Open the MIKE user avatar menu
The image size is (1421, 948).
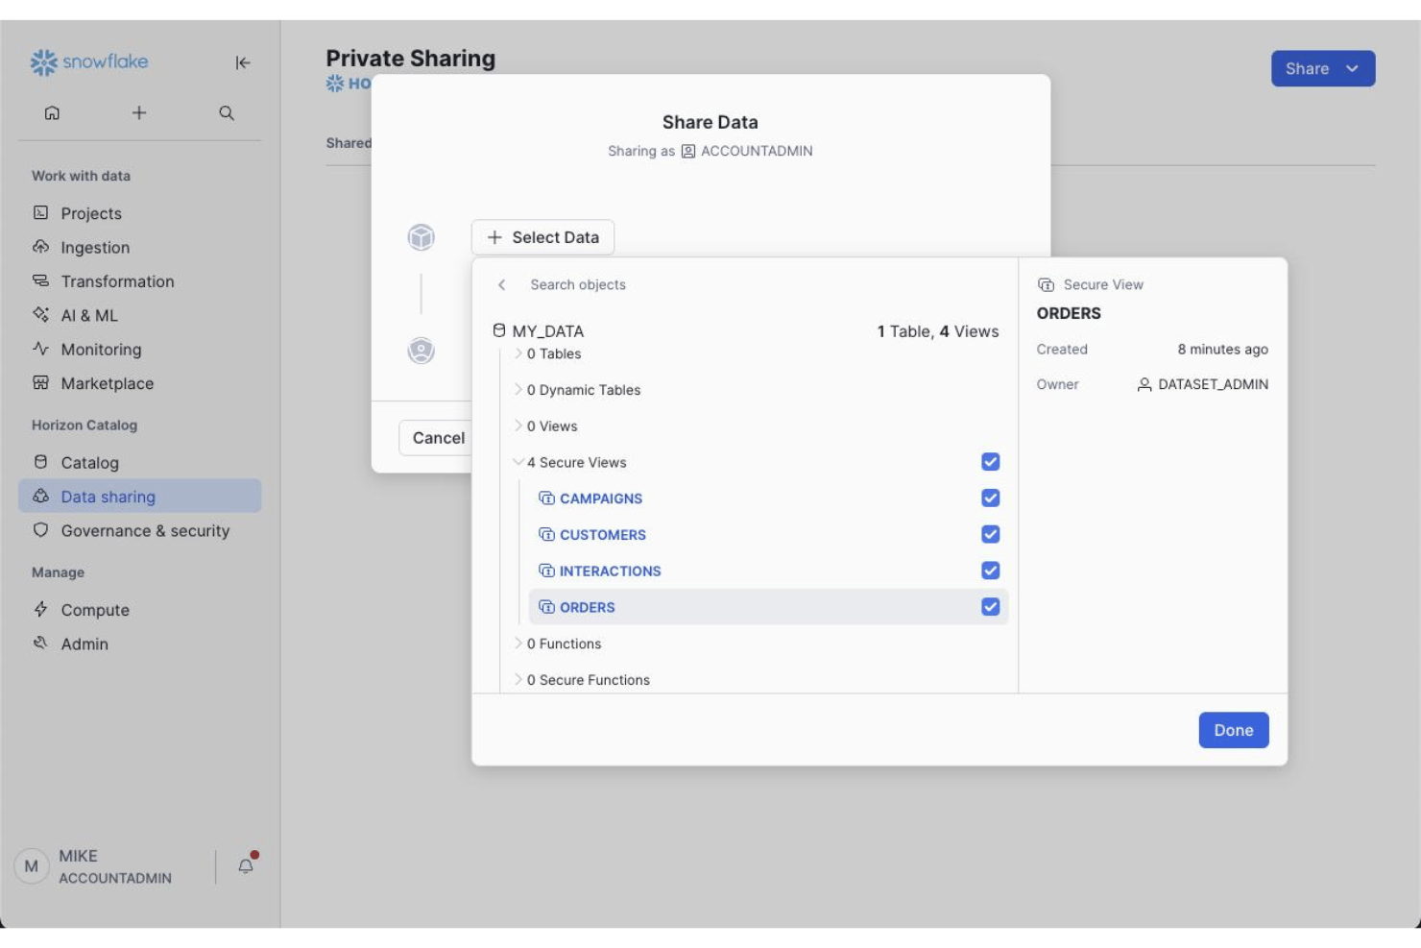coord(32,866)
